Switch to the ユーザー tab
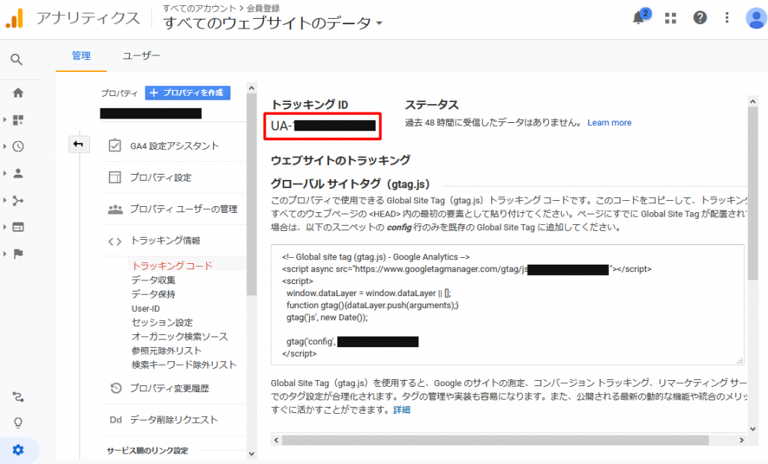Screen dimensions: 768x464 pos(141,55)
